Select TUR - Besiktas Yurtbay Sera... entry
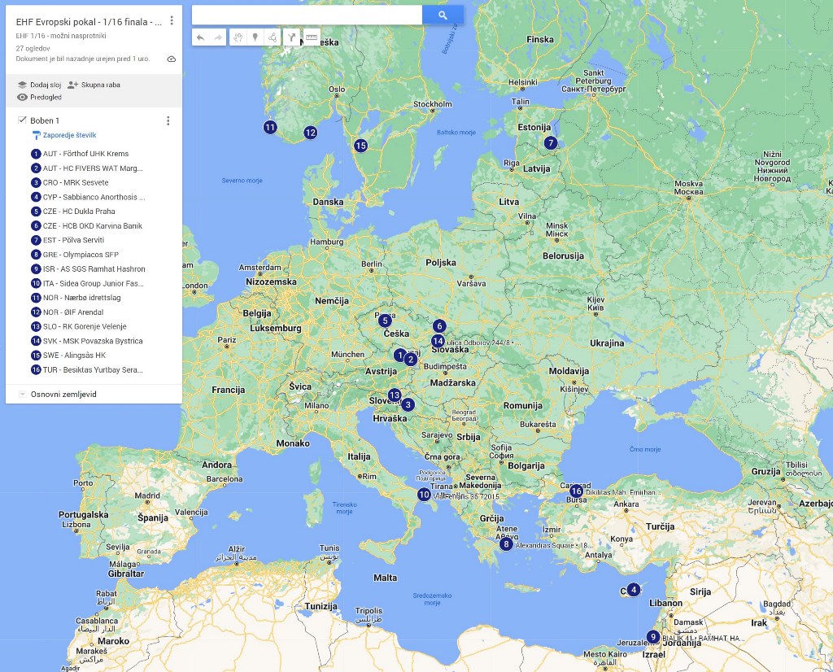Image resolution: width=833 pixels, height=672 pixels. [94, 369]
